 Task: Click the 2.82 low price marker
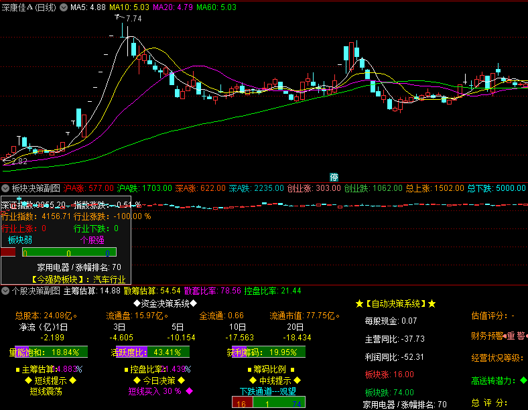click(19, 161)
